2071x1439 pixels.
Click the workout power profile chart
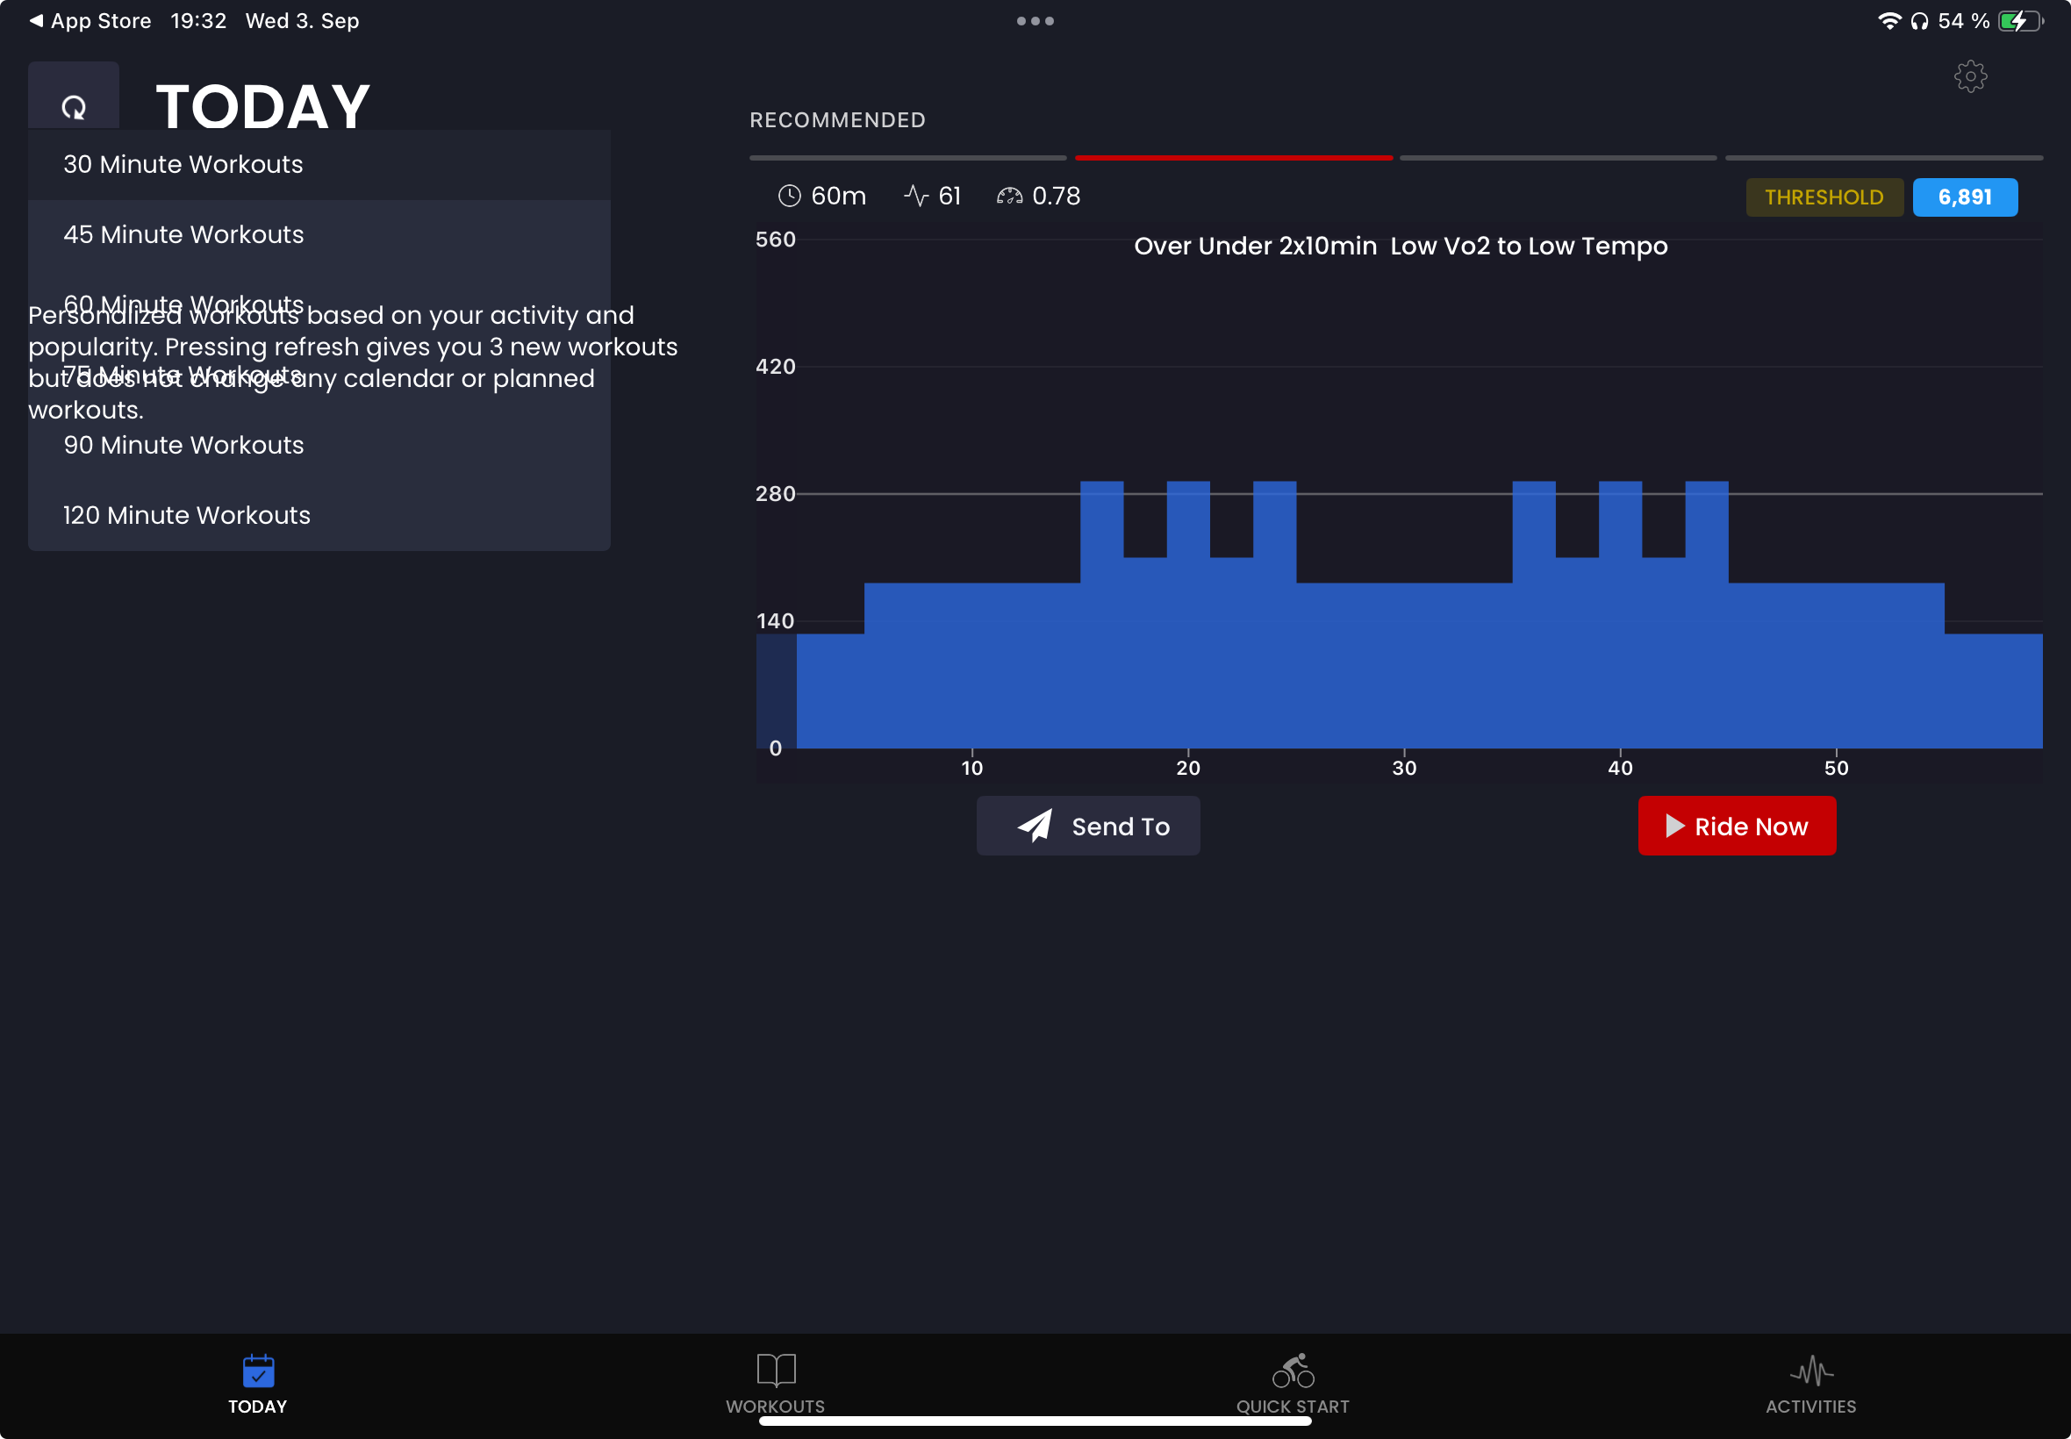pyautogui.click(x=1399, y=503)
